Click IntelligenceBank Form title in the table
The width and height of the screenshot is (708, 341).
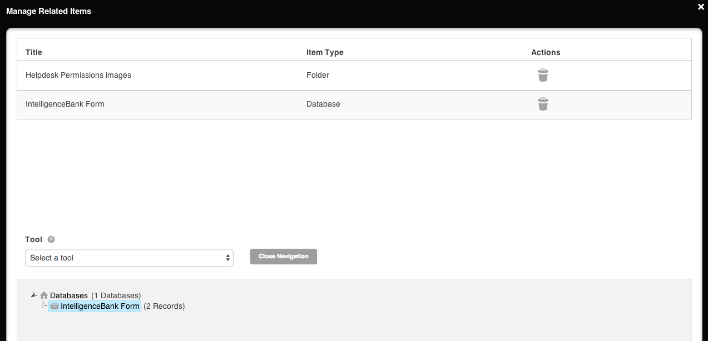65,104
